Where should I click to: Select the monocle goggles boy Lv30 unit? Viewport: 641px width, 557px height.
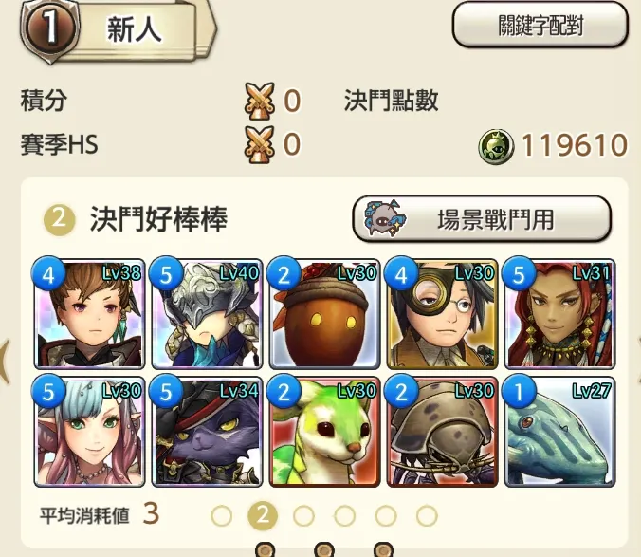point(442,313)
